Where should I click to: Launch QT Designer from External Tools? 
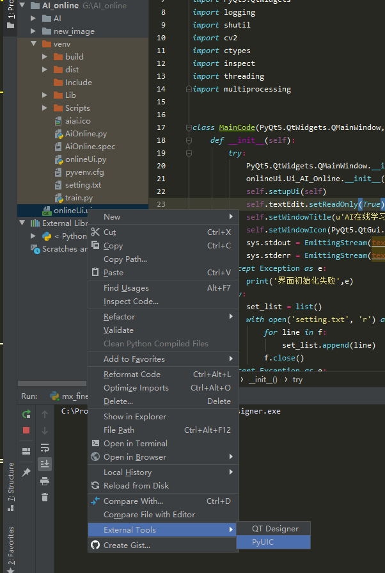(273, 529)
